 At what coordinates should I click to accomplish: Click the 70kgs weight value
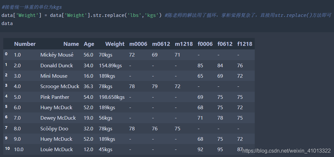(x=106, y=55)
